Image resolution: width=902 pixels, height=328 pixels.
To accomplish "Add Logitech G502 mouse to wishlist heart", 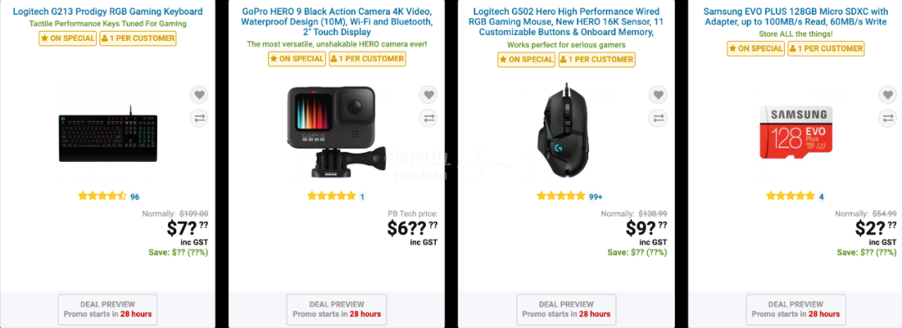I will click(658, 95).
